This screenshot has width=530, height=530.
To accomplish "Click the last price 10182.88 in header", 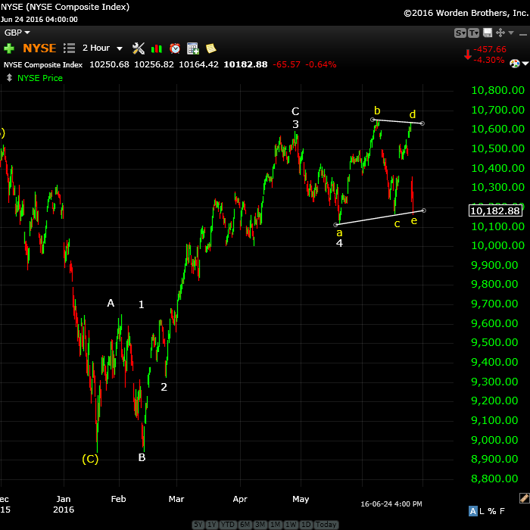I will (245, 64).
